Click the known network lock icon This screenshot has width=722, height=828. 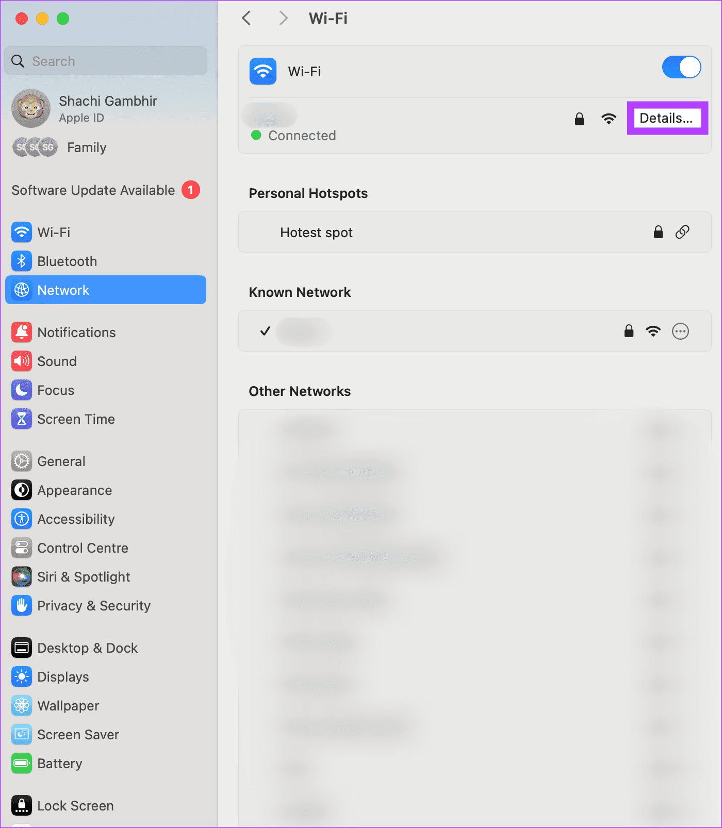pos(629,331)
